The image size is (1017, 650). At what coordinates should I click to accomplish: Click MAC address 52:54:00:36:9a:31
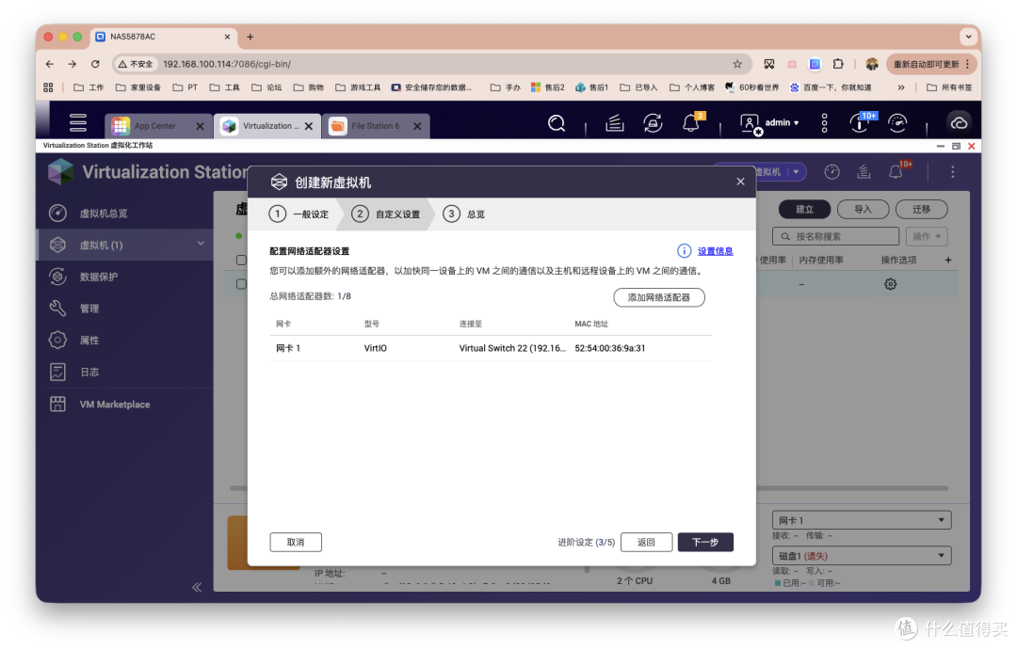609,348
